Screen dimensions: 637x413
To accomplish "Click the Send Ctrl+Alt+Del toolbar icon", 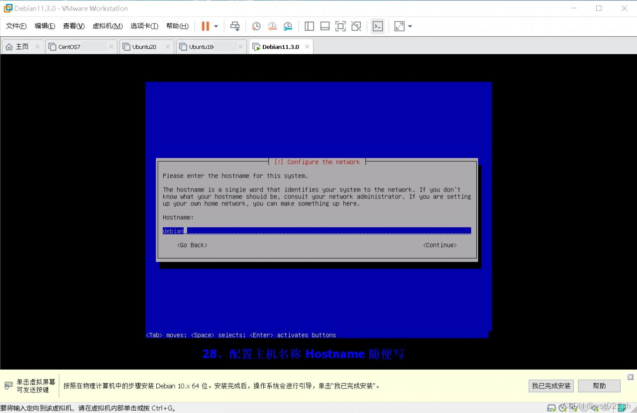I will (235, 26).
